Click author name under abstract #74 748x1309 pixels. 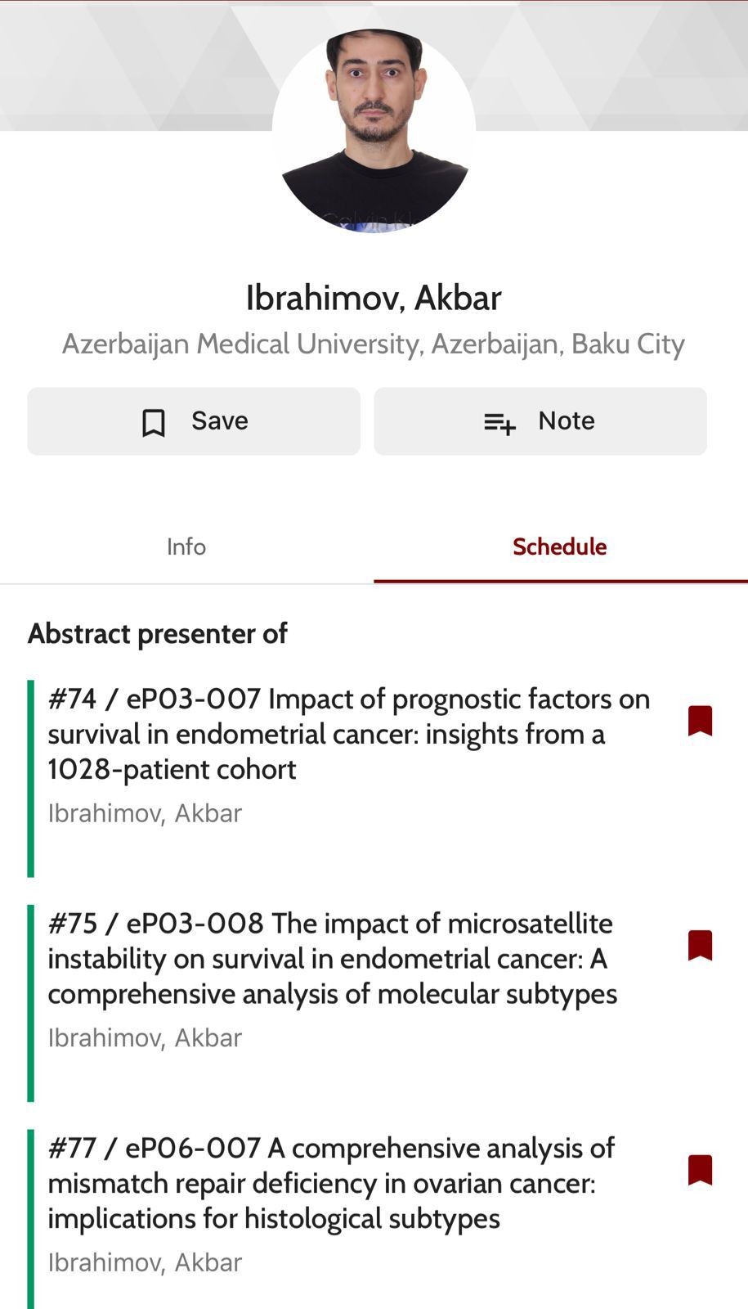[x=145, y=813]
